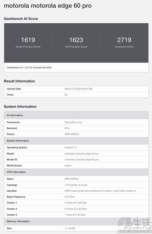Click the 'Quantized Score' label
Screen dimensions: 152x234
(124, 47)
